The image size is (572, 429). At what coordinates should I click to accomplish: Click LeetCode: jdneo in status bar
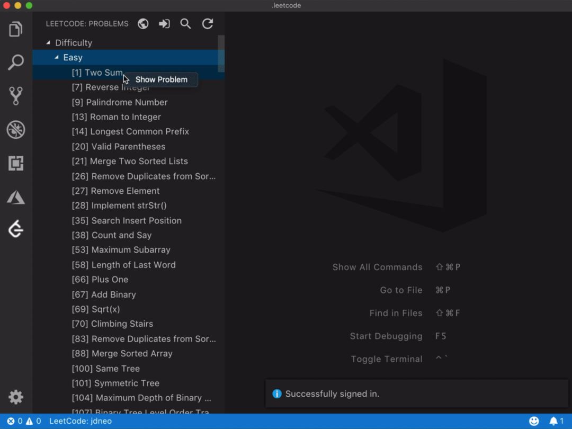[x=81, y=421]
